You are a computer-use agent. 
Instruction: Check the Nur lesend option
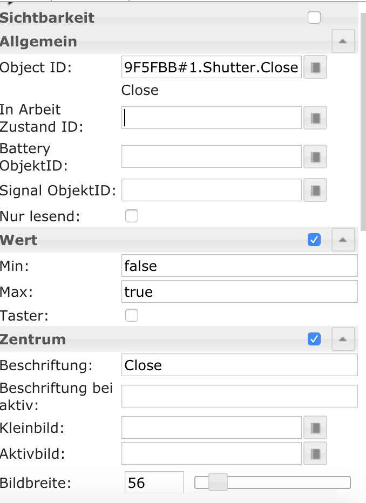tap(132, 216)
